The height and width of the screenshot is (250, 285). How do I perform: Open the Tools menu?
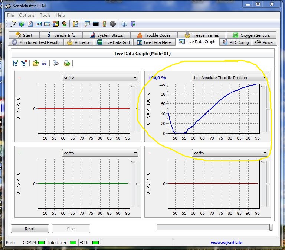point(45,15)
